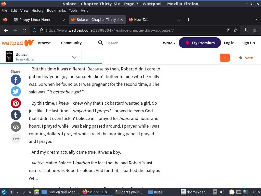
Task: Go forward in browser history
Action: click(15, 31)
